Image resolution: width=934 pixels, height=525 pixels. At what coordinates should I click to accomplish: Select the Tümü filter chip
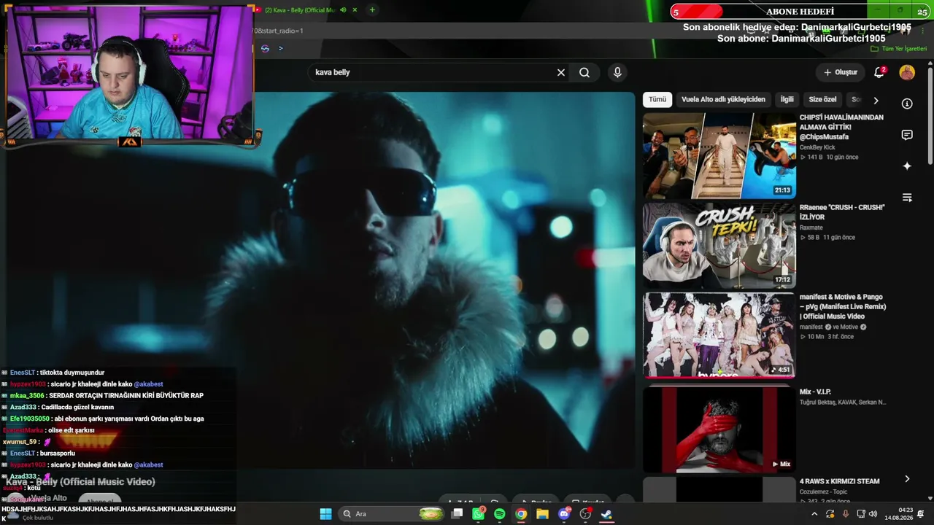click(x=657, y=100)
